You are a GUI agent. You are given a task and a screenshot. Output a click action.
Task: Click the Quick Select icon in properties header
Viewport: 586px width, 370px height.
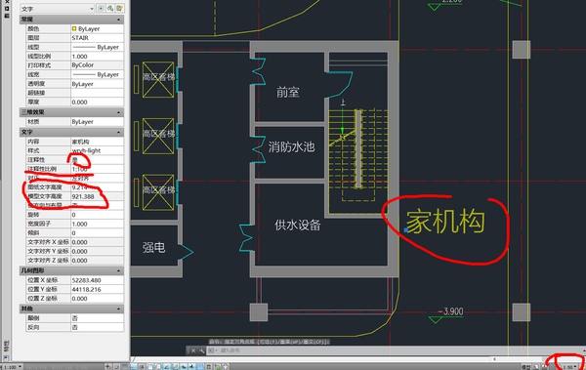[119, 8]
